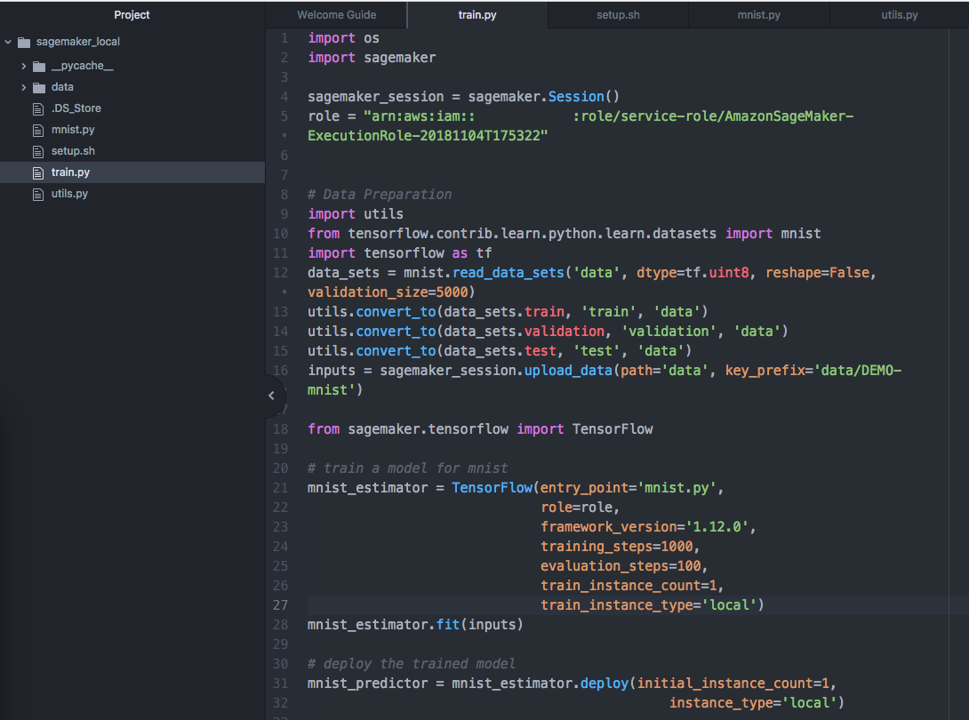This screenshot has width=969, height=720.
Task: Select .DS_Store in the project tree
Action: pyautogui.click(x=76, y=108)
